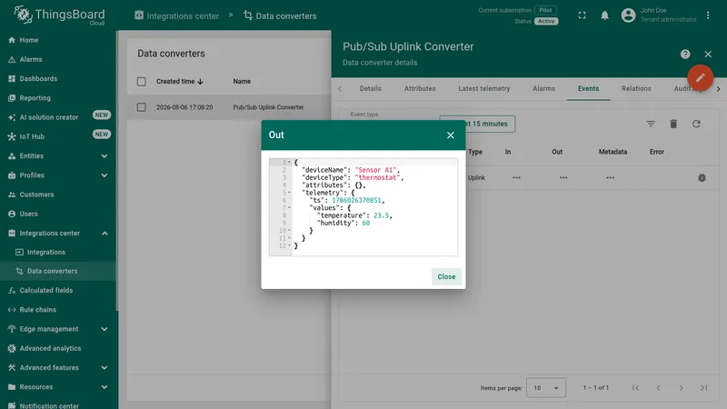
Task: Toggle fullscreen mode
Action: click(x=582, y=15)
